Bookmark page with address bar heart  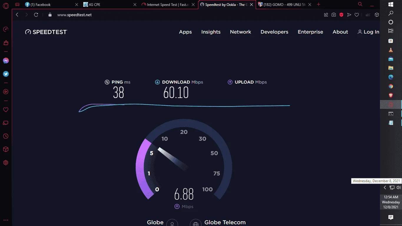coord(357,15)
